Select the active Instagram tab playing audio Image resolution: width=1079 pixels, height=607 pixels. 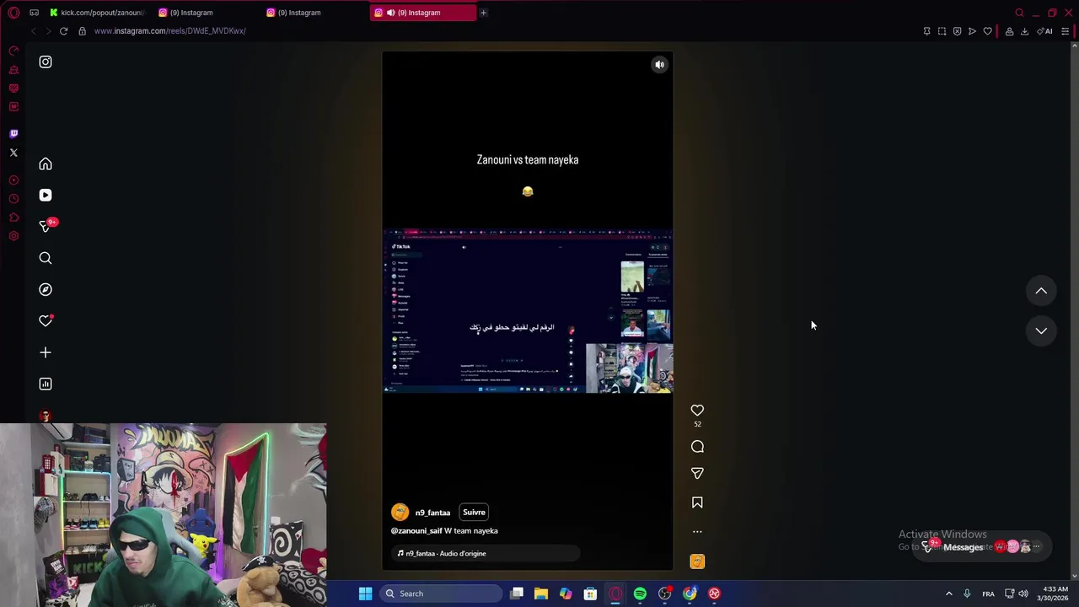coord(422,13)
